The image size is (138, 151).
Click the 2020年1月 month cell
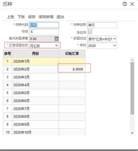(35, 62)
